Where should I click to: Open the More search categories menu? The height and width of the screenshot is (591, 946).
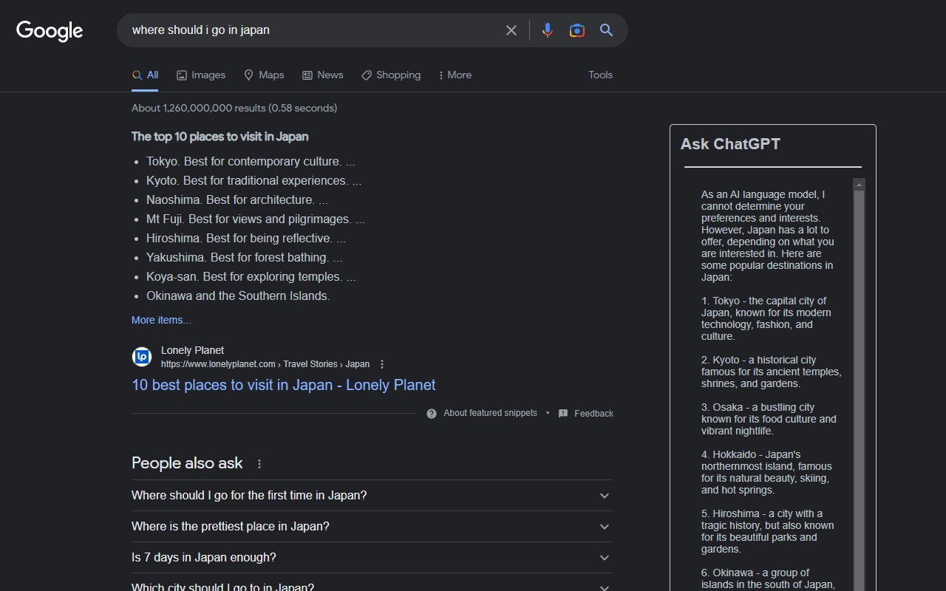point(455,75)
